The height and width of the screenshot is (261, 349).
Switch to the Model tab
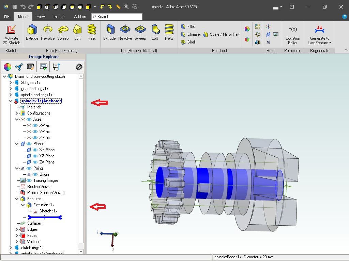[23, 17]
